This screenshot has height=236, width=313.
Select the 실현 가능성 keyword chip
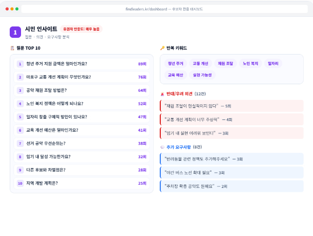click(202, 75)
